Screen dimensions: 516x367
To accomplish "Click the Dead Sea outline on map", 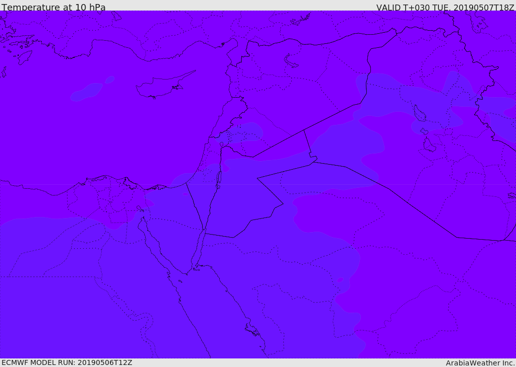I will pos(218,180).
